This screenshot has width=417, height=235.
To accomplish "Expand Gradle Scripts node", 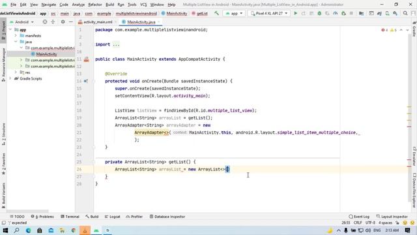I will pos(10,78).
